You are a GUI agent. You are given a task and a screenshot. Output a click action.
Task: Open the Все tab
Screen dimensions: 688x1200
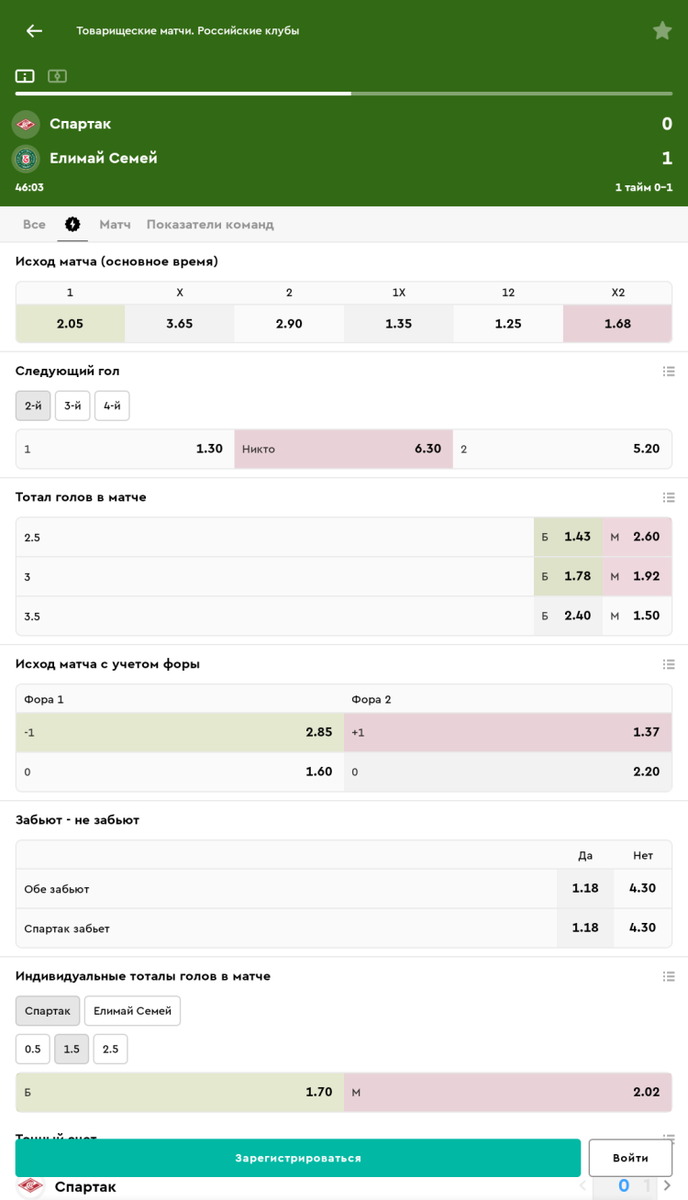coord(34,225)
